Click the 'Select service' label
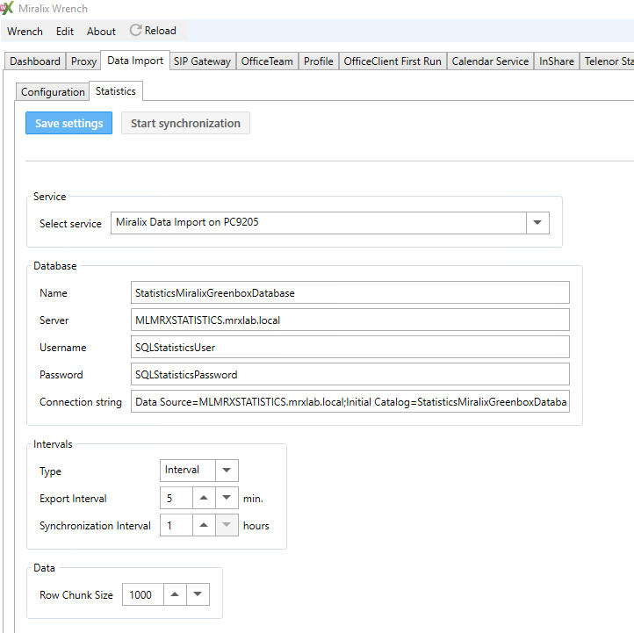 click(70, 224)
